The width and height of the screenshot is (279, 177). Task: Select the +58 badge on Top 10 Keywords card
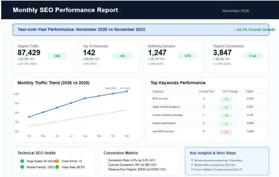[x=123, y=56]
